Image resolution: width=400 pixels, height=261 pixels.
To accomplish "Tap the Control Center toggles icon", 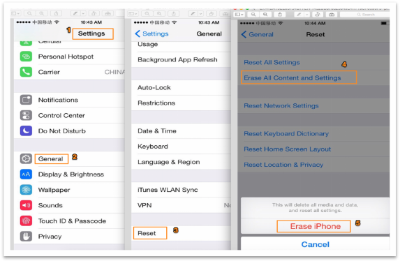I will coord(26,115).
